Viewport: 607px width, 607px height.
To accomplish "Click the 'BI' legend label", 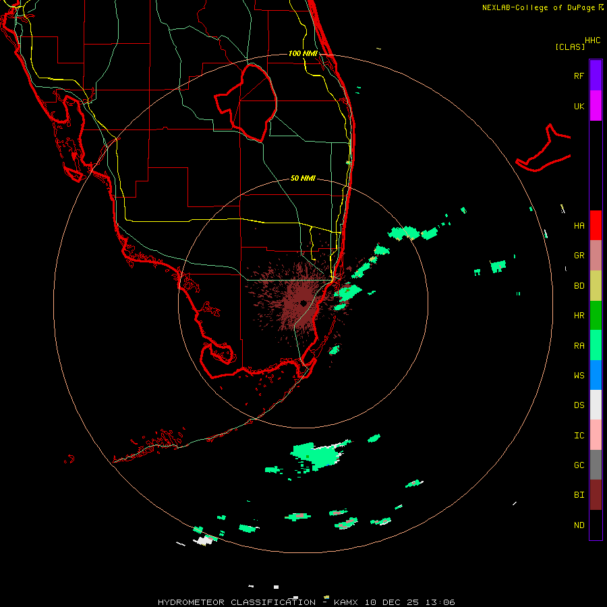I will pyautogui.click(x=579, y=495).
